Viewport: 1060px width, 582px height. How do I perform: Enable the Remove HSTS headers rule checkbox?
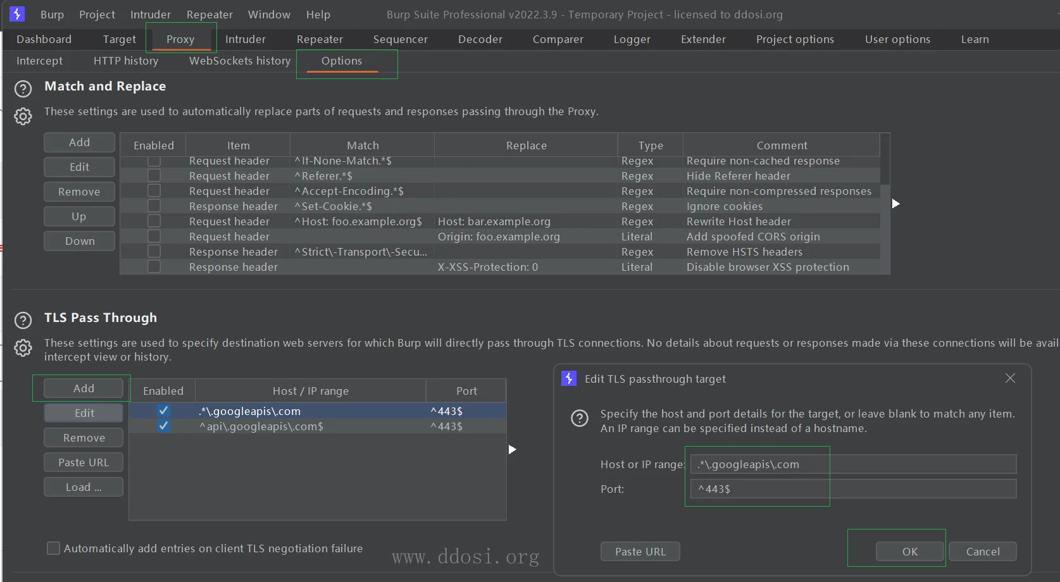tap(154, 251)
